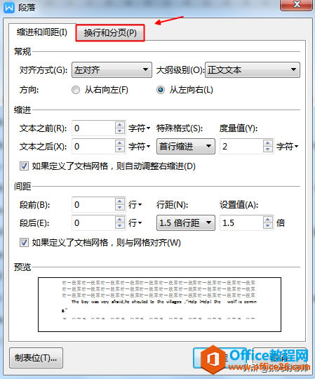Increase the 文本之前 indent with up arrow
The height and width of the screenshot is (379, 315).
point(120,125)
